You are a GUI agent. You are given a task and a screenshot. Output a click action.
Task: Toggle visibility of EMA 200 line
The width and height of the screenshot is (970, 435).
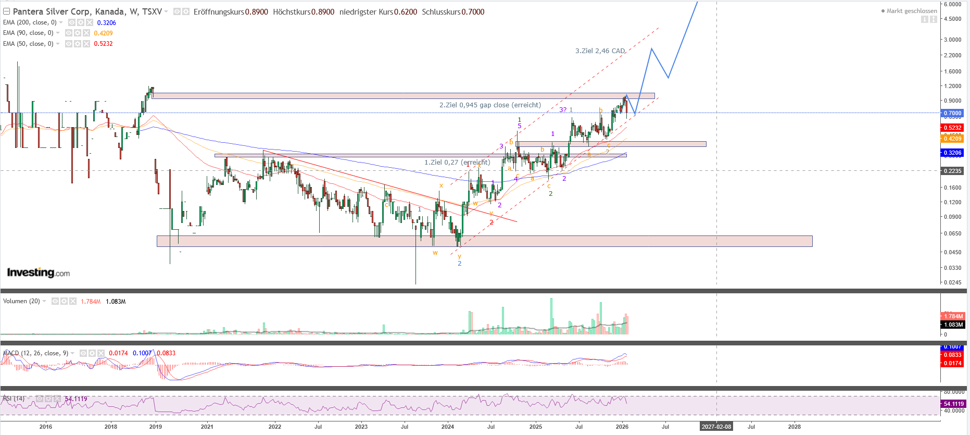click(x=72, y=22)
